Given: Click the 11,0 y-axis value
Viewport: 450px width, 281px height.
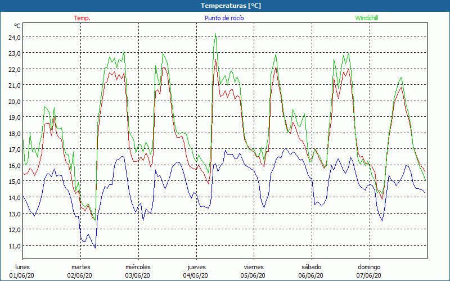Looking at the screenshot, I should (15, 246).
